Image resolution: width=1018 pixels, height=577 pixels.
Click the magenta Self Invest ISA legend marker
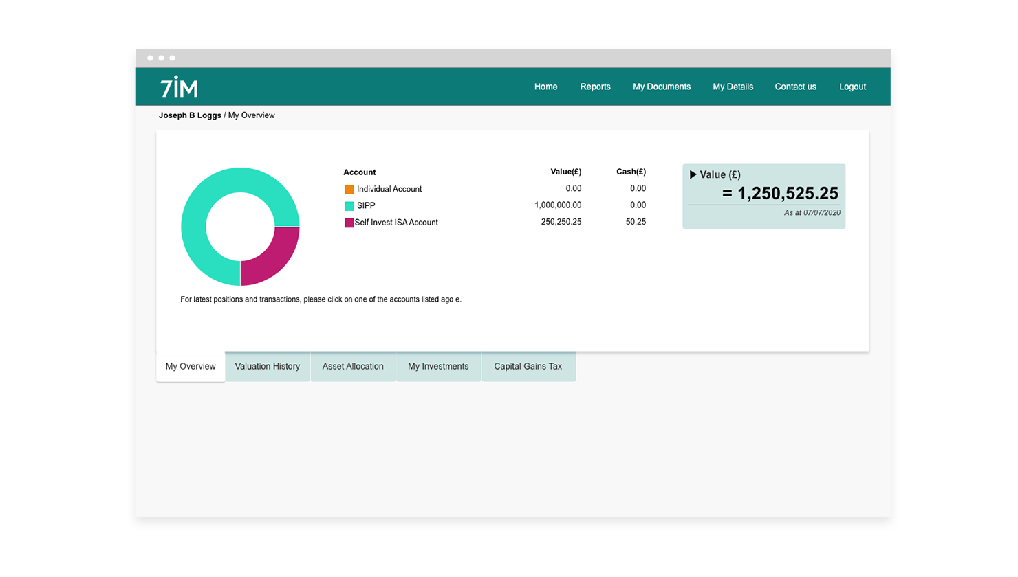pos(349,222)
